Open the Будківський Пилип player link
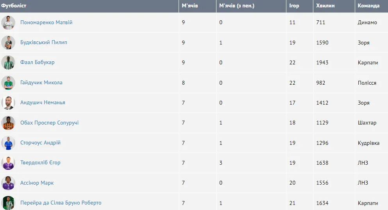Screen dimensions: 388x210 [x=43, y=43]
